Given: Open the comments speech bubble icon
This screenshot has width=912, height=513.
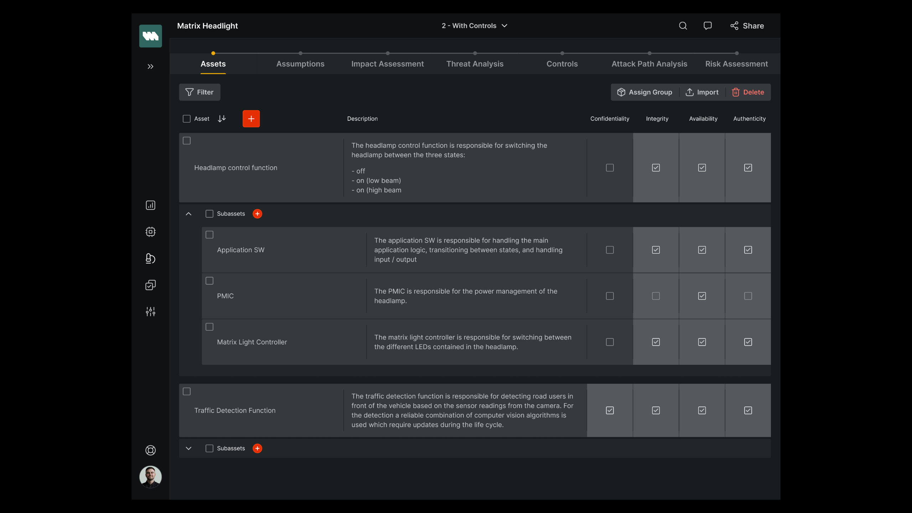Looking at the screenshot, I should click(708, 26).
